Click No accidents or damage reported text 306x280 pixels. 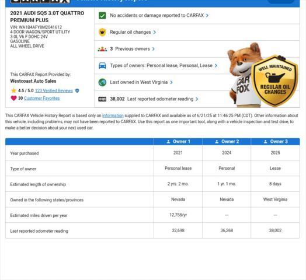pyautogui.click(x=157, y=15)
